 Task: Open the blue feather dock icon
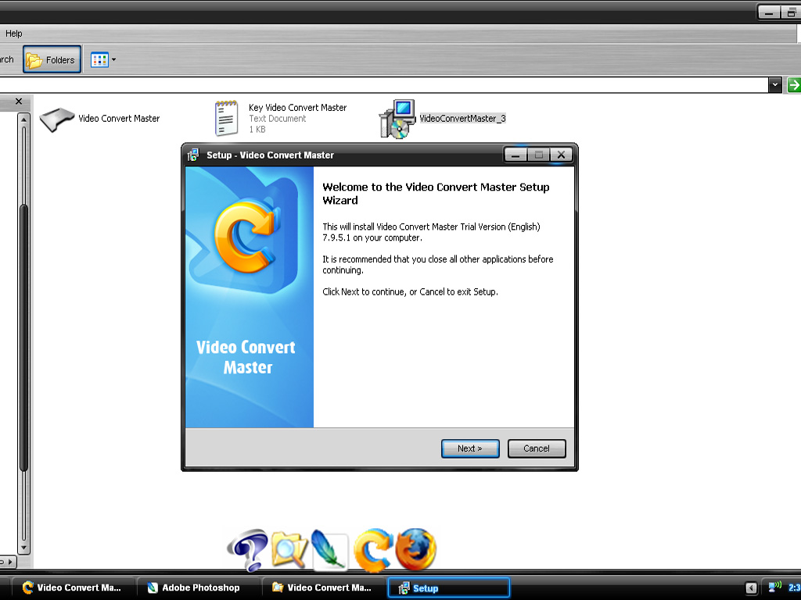tap(329, 550)
